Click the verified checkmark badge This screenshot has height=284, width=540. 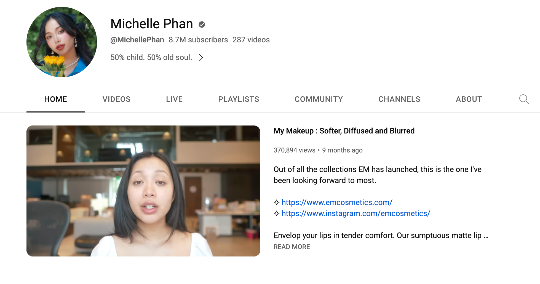[202, 24]
